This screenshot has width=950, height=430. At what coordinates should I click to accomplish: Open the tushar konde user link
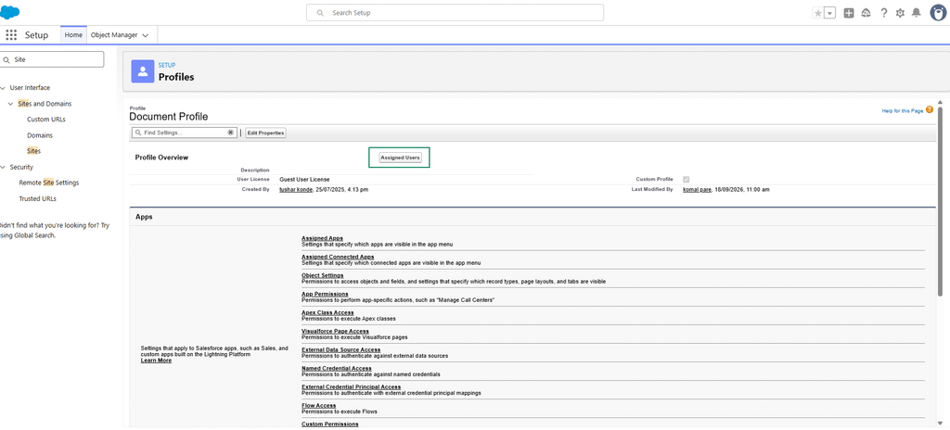[x=296, y=190]
